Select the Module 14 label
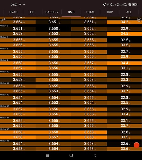This screenshot has width=142, height=160. tap(4, 118)
